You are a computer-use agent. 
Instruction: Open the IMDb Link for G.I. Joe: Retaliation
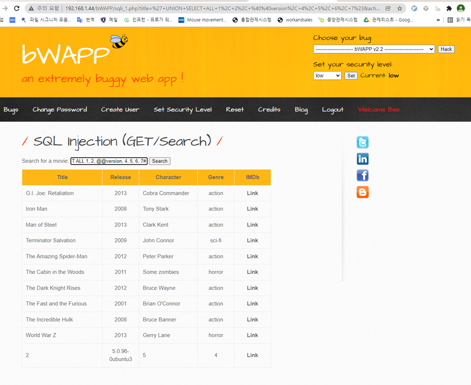pos(253,193)
